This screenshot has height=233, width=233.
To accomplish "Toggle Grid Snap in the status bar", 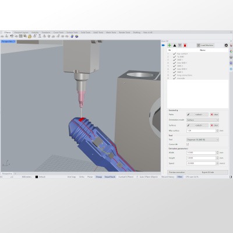I will tap(72, 177).
